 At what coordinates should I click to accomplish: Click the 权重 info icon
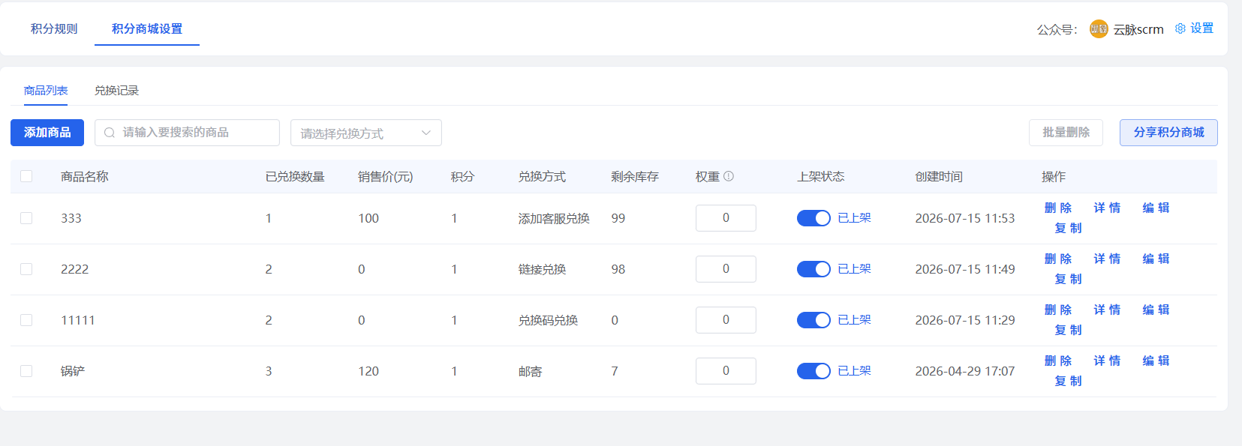click(x=728, y=176)
